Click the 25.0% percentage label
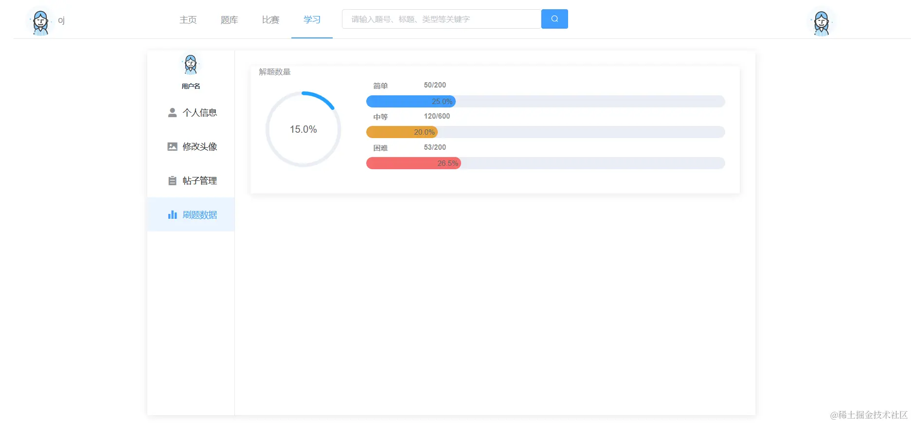 pos(442,102)
